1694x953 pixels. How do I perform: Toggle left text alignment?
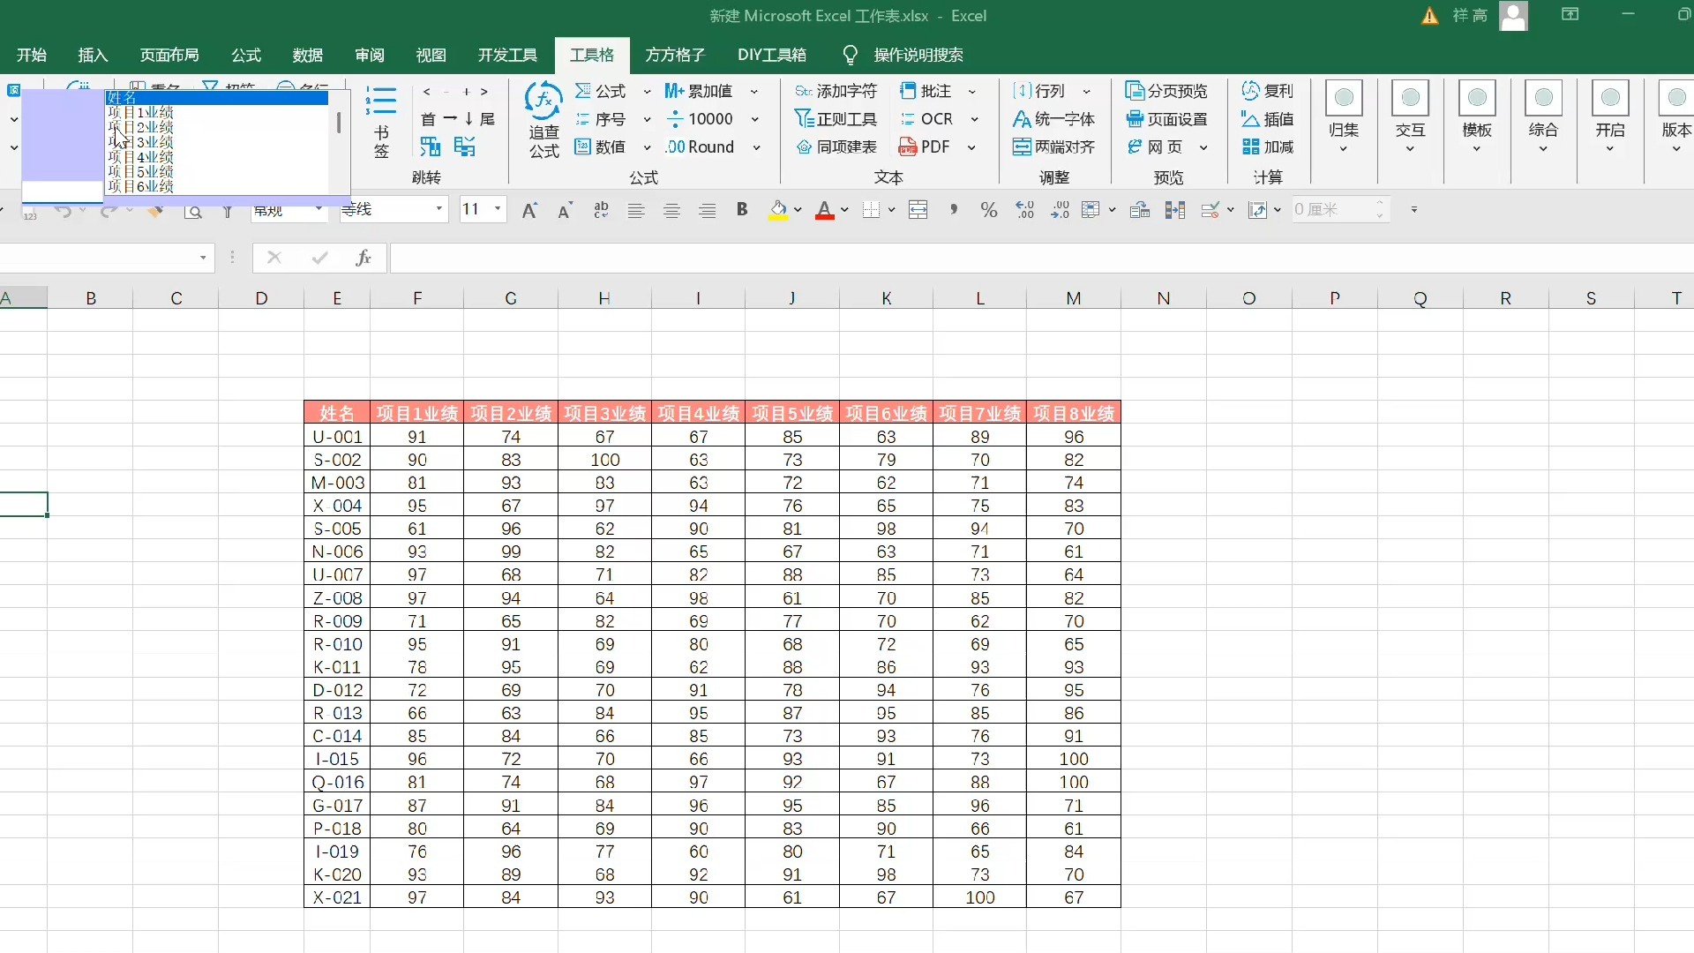(636, 210)
